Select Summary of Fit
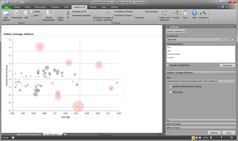The height and width of the screenshot is (141, 238). click(79, 12)
